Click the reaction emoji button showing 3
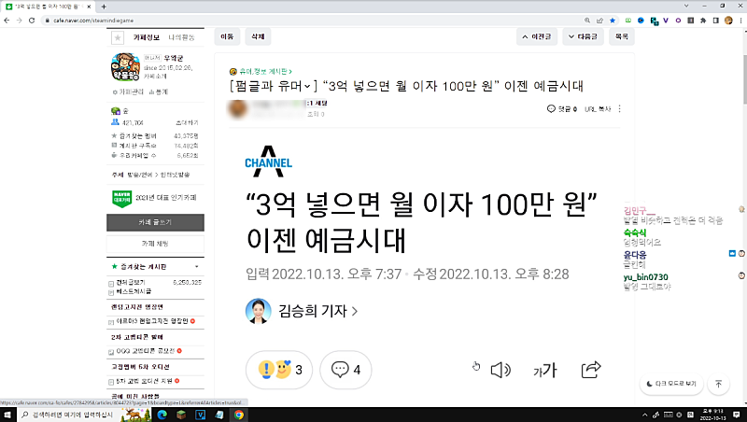747x422 pixels. click(279, 370)
